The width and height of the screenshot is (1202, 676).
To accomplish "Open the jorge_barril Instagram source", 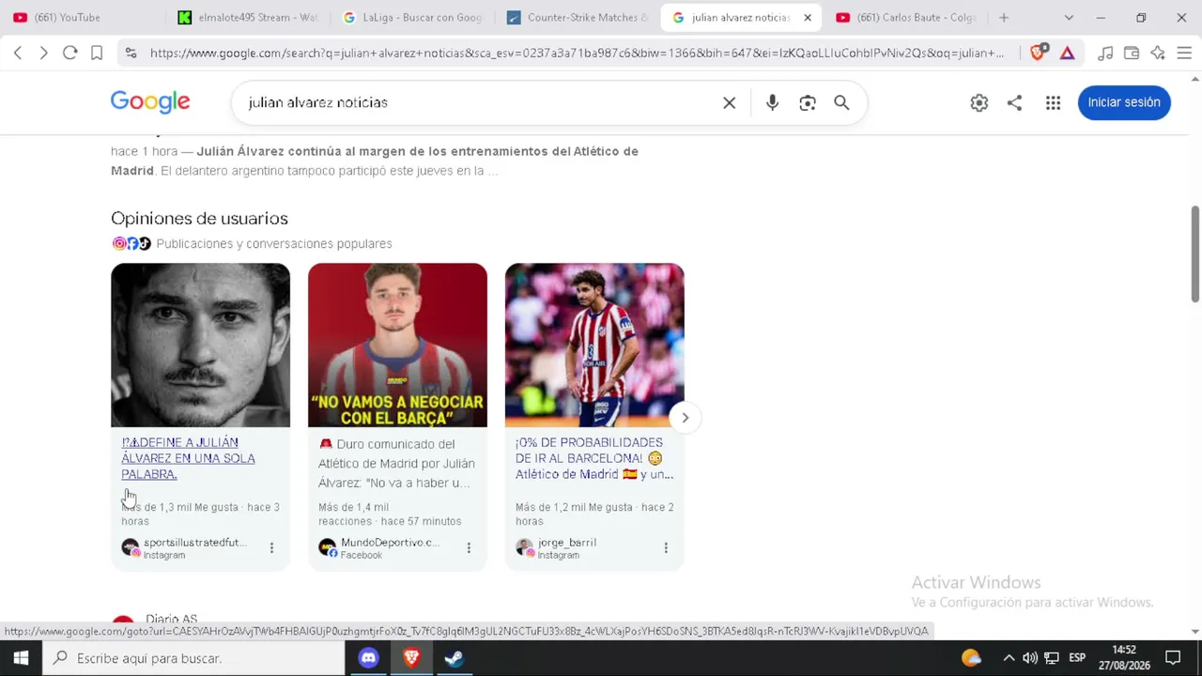I will [x=556, y=548].
